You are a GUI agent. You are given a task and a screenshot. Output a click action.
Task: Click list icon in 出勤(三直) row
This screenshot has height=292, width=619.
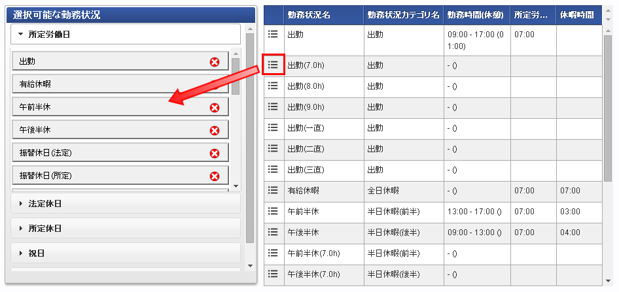pos(273,169)
